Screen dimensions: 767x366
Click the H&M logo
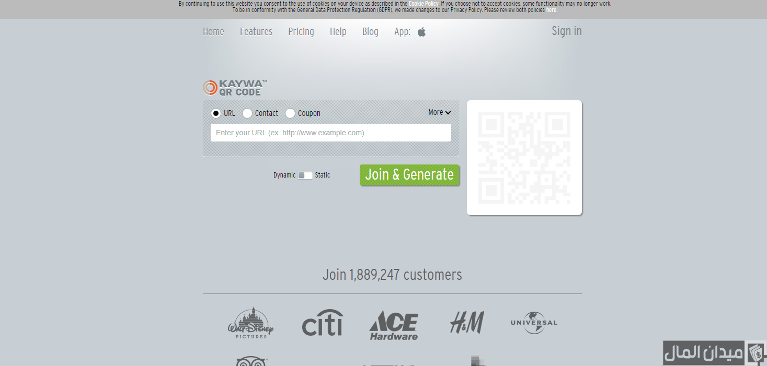tap(467, 323)
